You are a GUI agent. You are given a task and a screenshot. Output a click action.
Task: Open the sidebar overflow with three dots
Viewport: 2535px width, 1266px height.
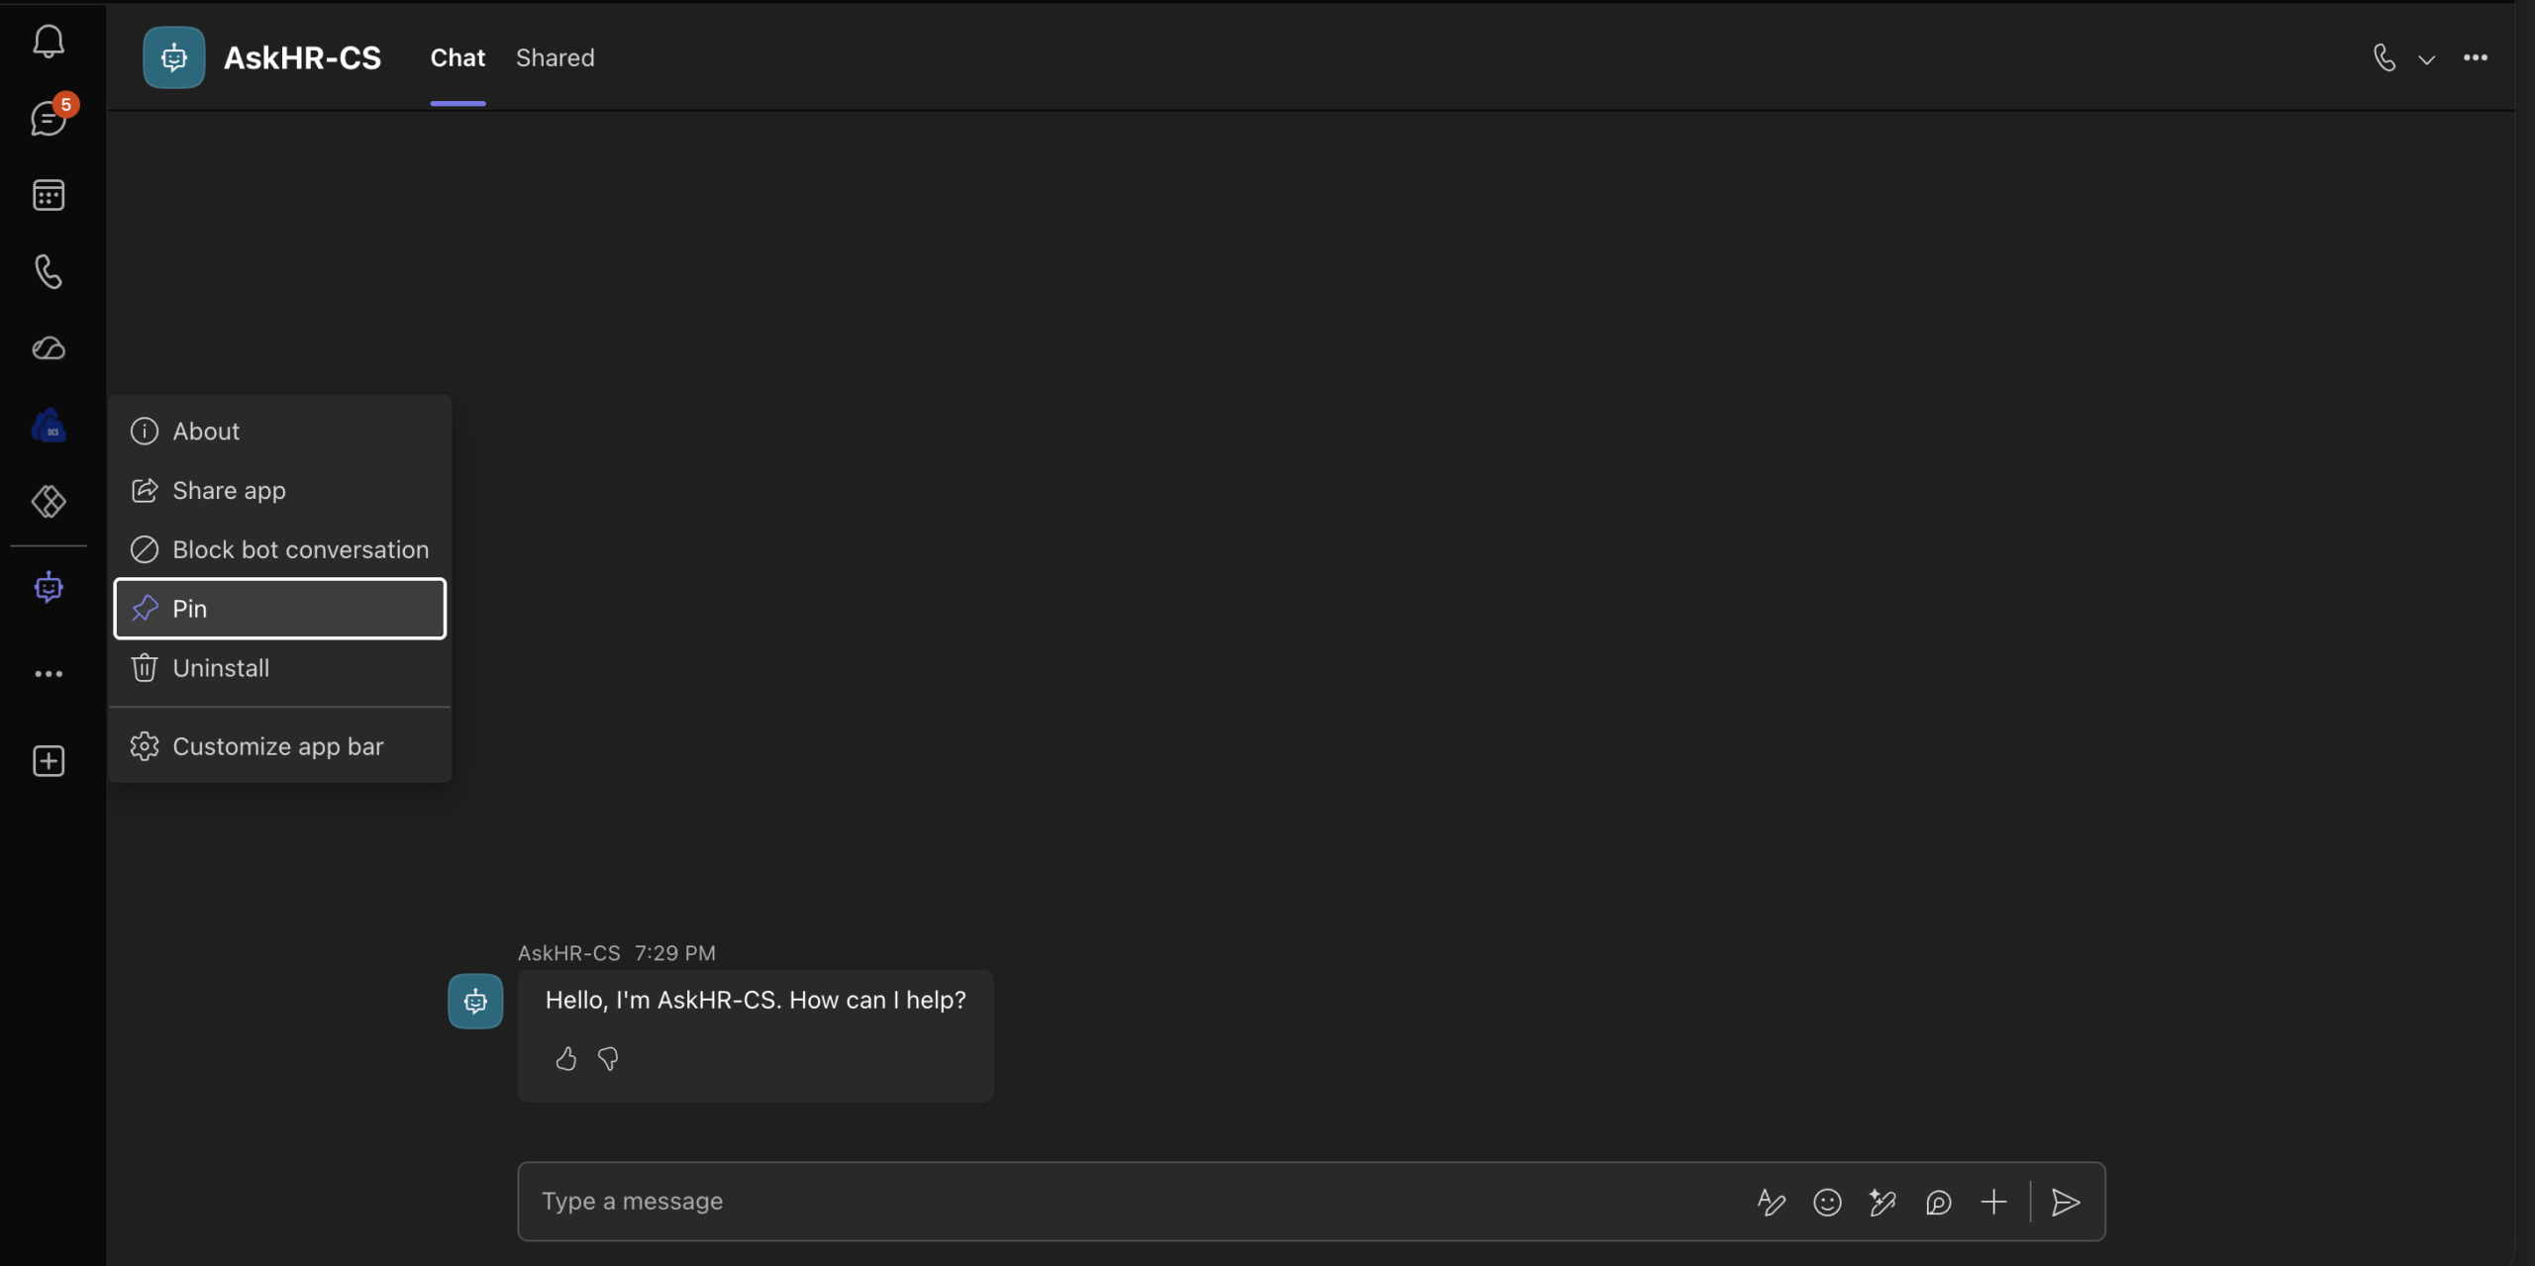click(x=49, y=674)
